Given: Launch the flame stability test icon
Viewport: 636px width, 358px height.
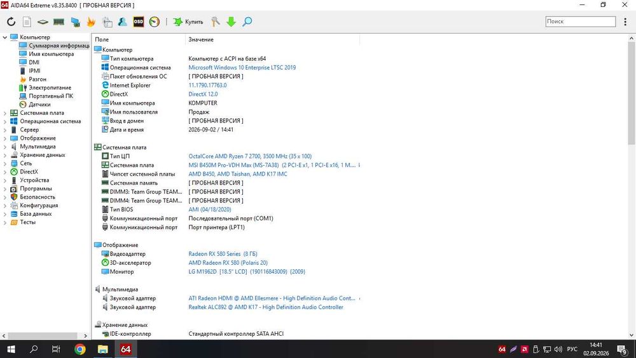Looking at the screenshot, I should coord(91,22).
